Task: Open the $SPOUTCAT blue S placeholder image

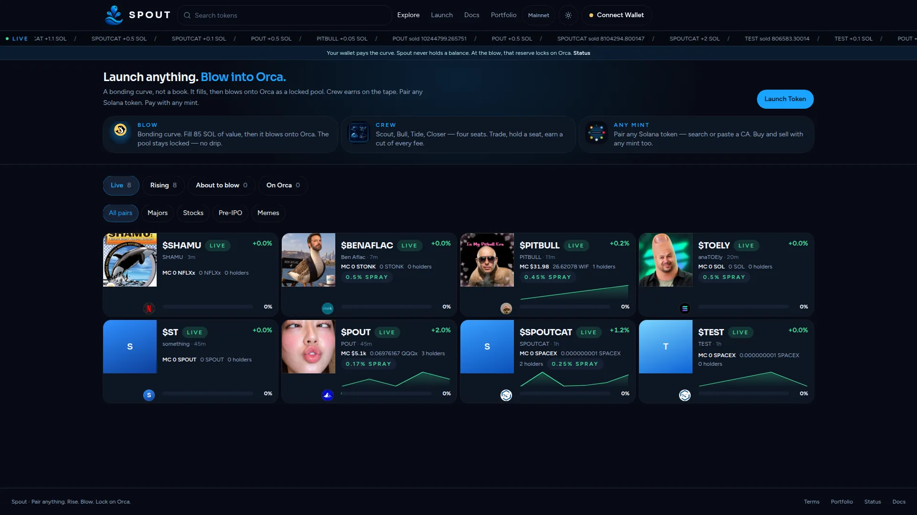Action: [487, 347]
